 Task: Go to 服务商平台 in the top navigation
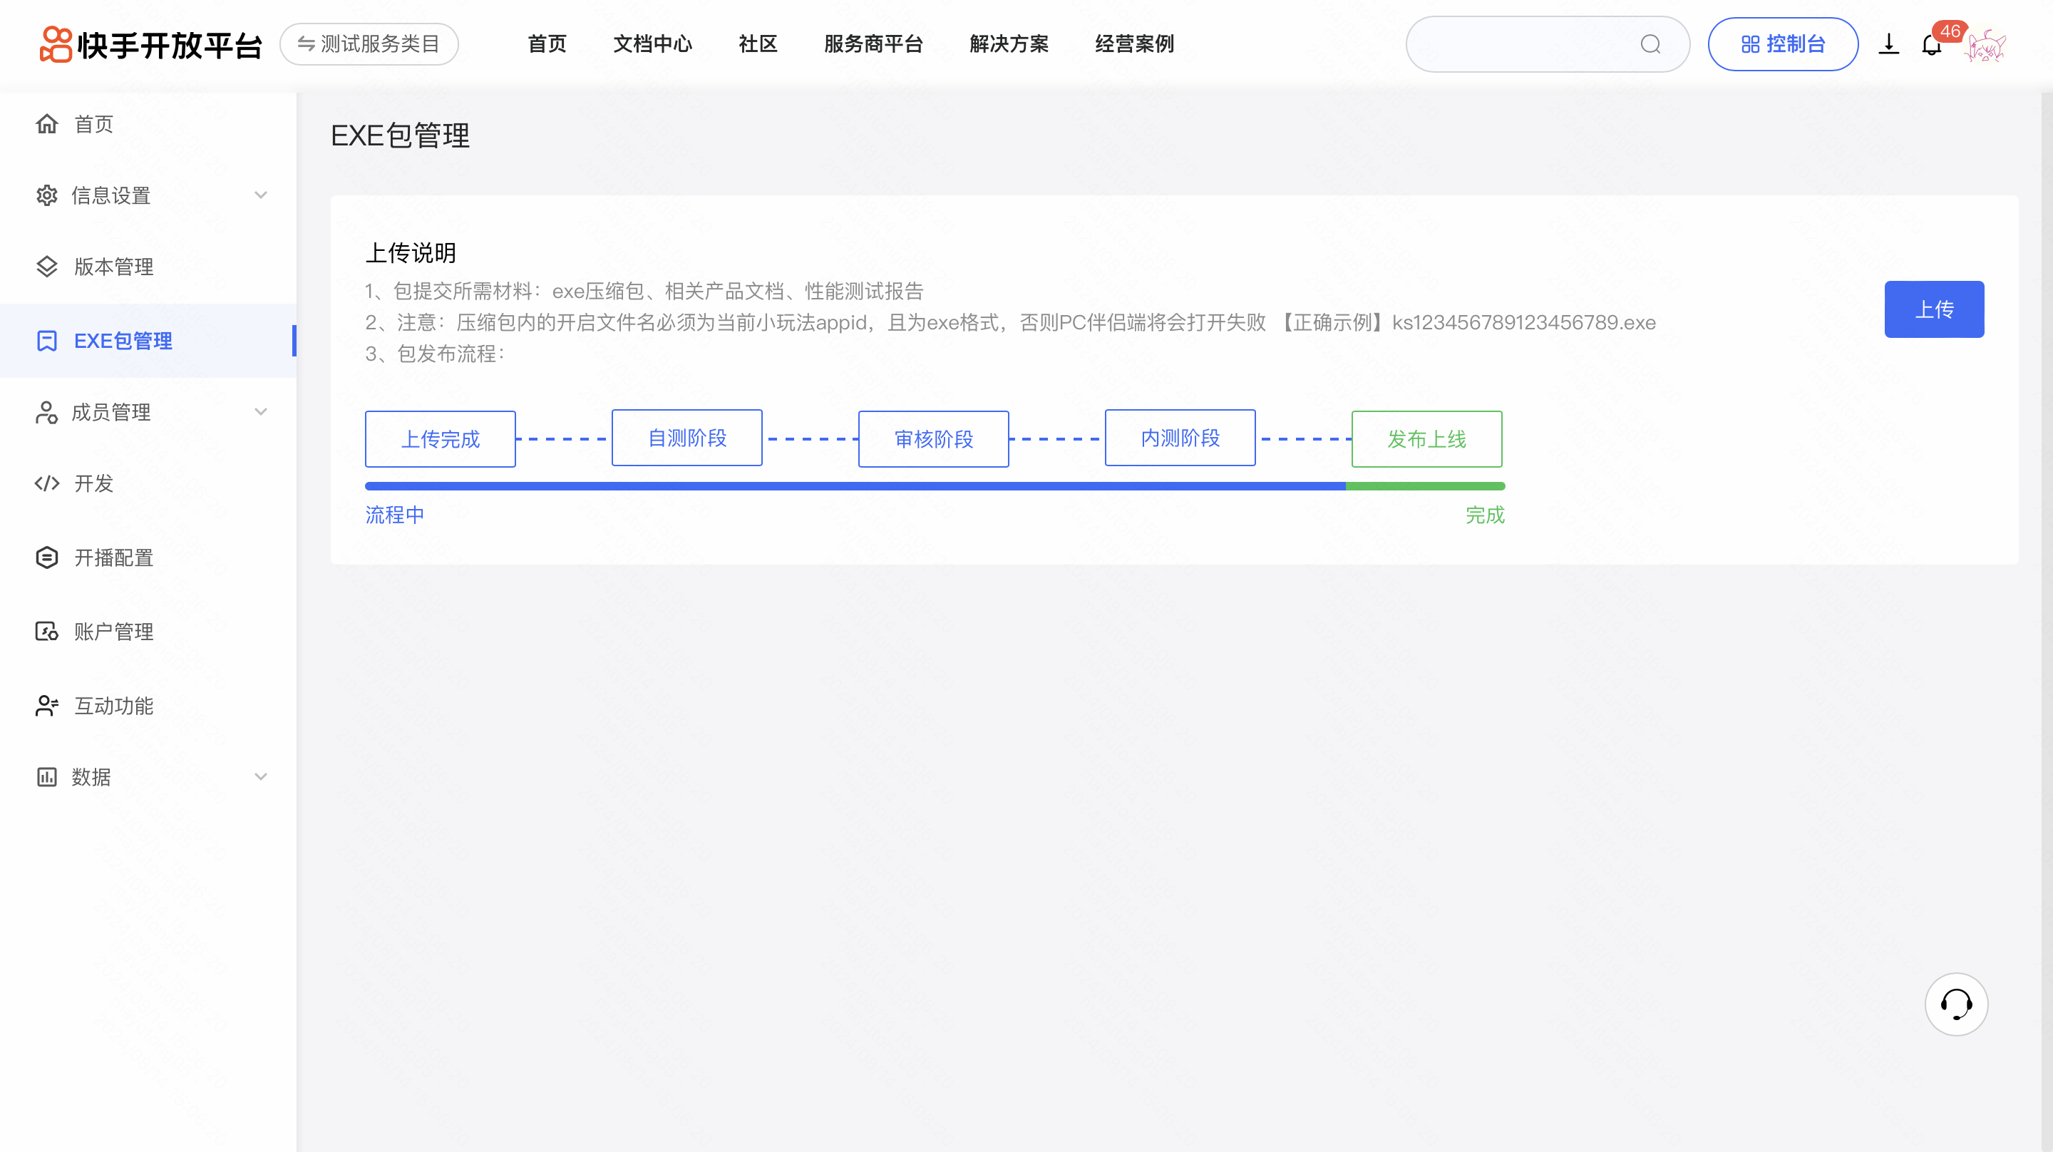(873, 44)
